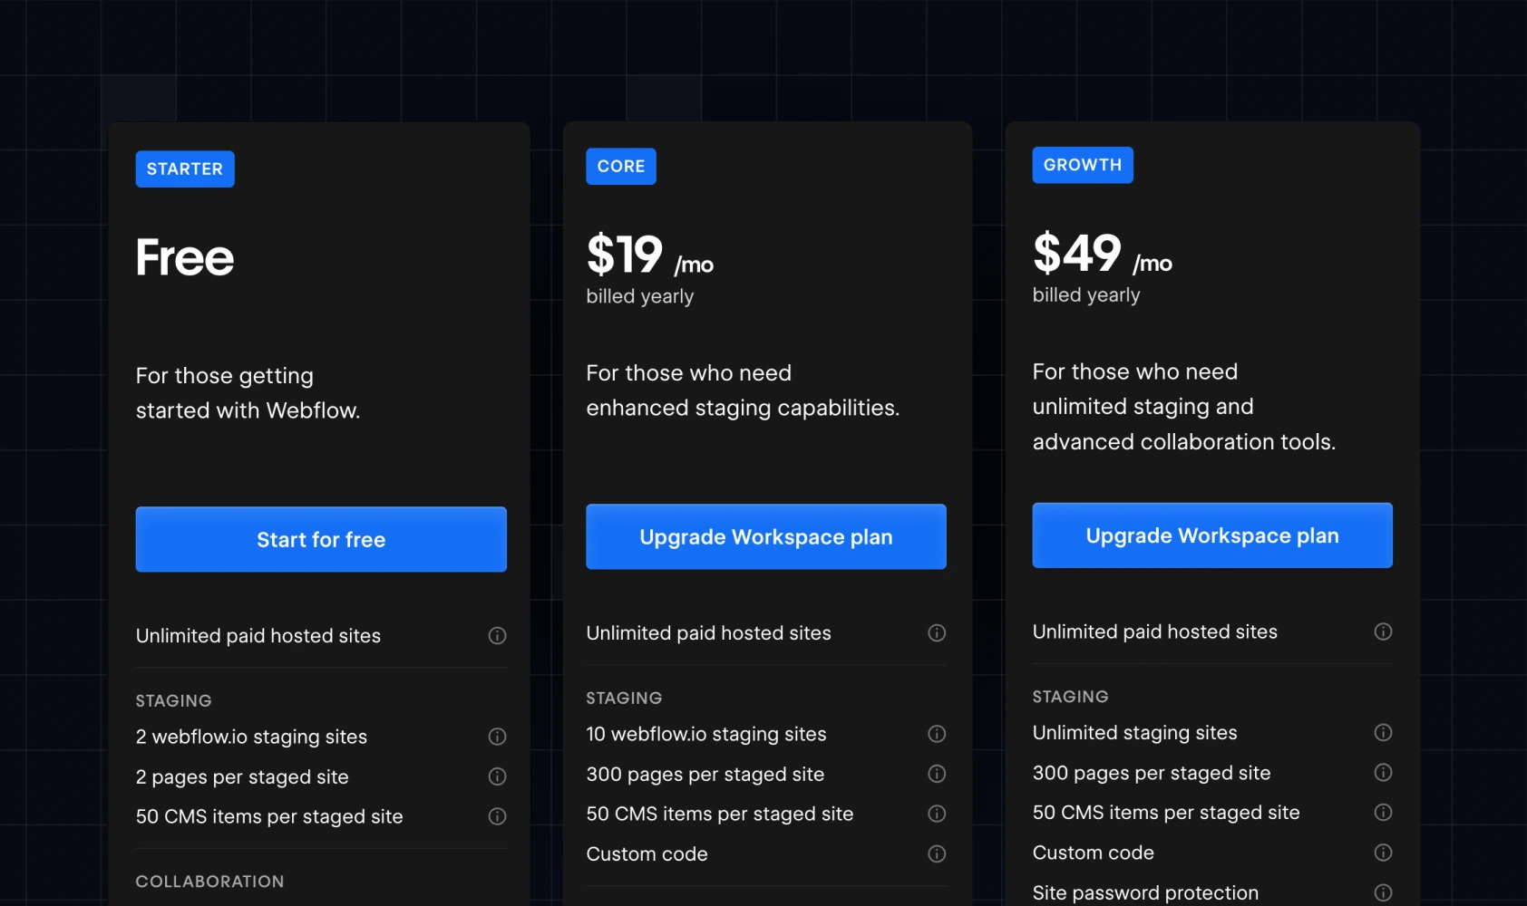This screenshot has height=906, width=1527.
Task: Click the CORE plan badge
Action: (621, 167)
